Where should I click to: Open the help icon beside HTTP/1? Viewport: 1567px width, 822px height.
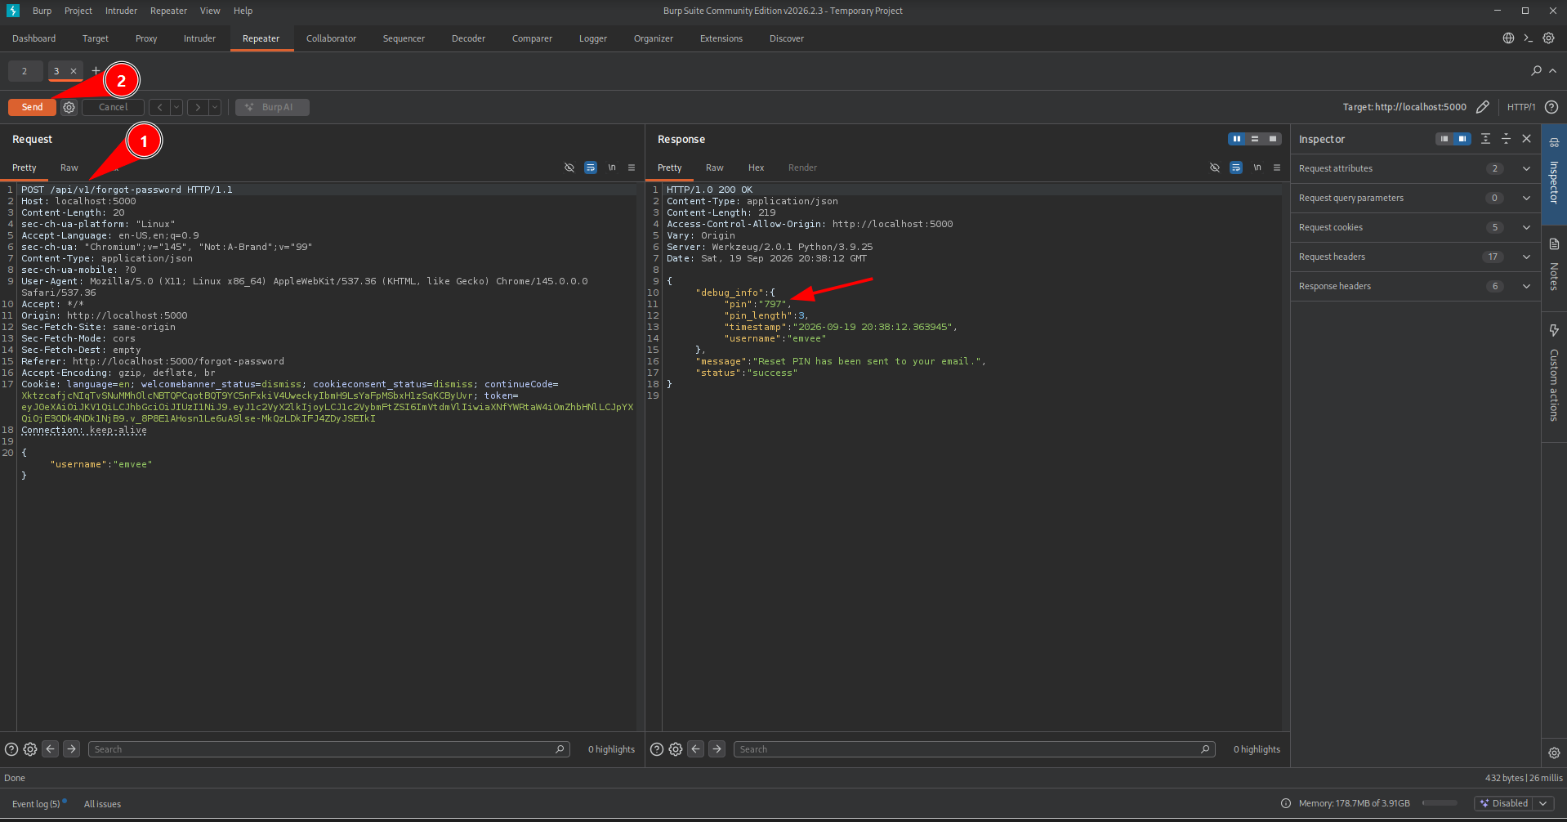click(x=1551, y=107)
